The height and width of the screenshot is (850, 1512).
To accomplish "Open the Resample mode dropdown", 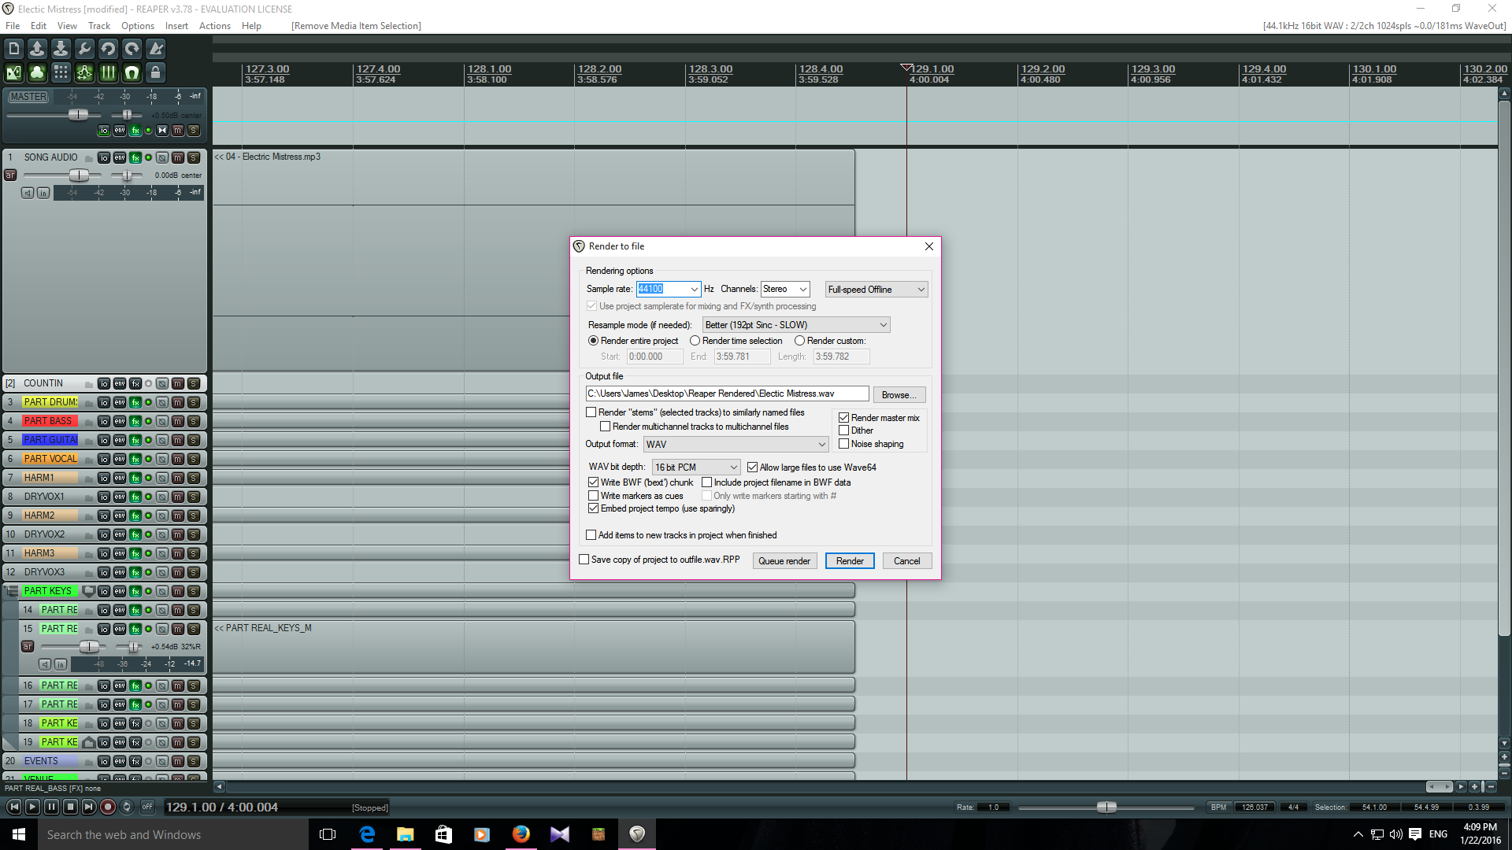I will [x=883, y=325].
